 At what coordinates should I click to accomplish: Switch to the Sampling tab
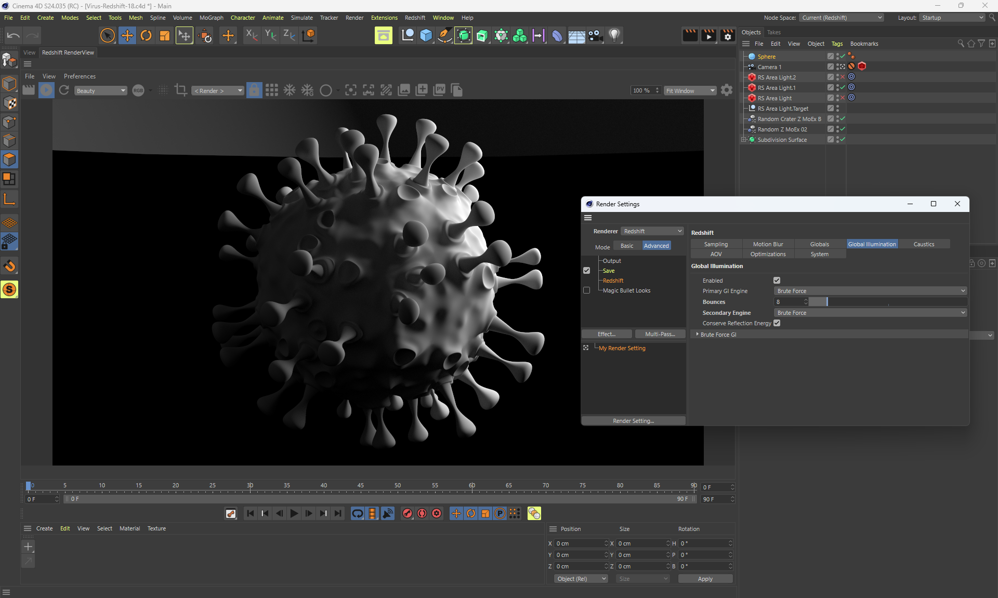pos(716,244)
